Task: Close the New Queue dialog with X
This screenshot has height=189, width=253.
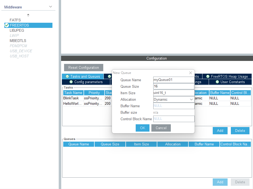Action: 191,73
